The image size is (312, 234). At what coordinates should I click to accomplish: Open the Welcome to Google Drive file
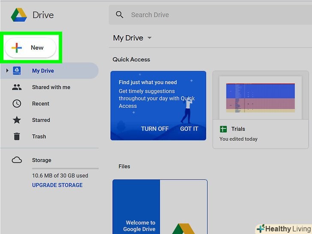[159, 206]
